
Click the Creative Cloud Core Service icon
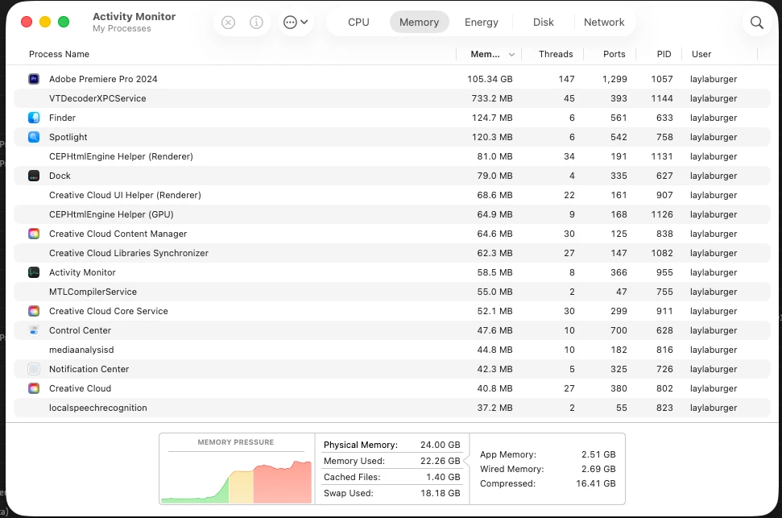tap(33, 311)
